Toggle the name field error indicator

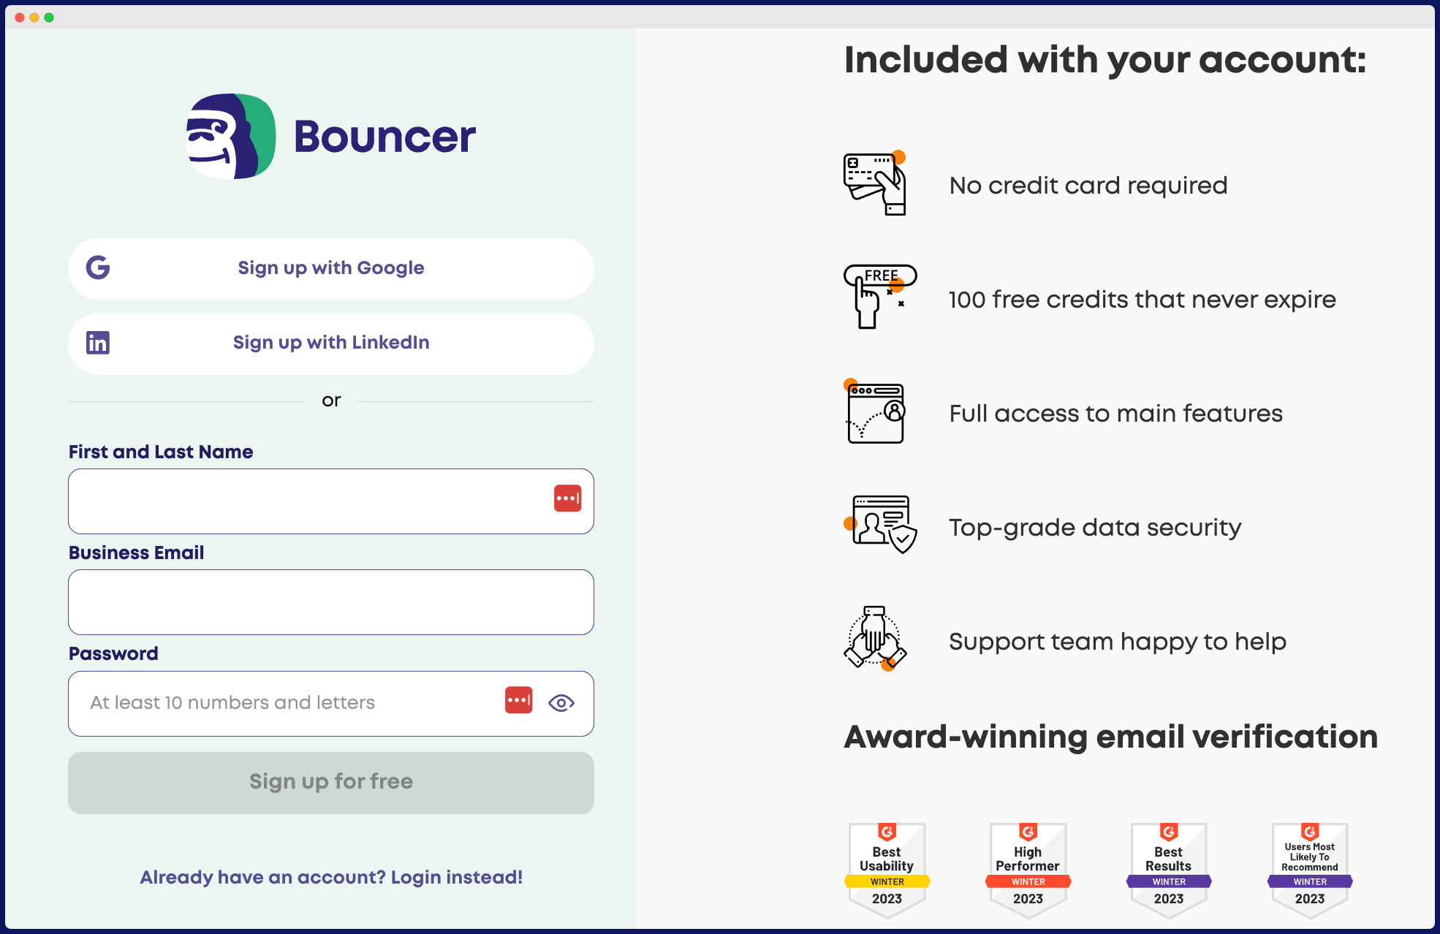coord(568,498)
